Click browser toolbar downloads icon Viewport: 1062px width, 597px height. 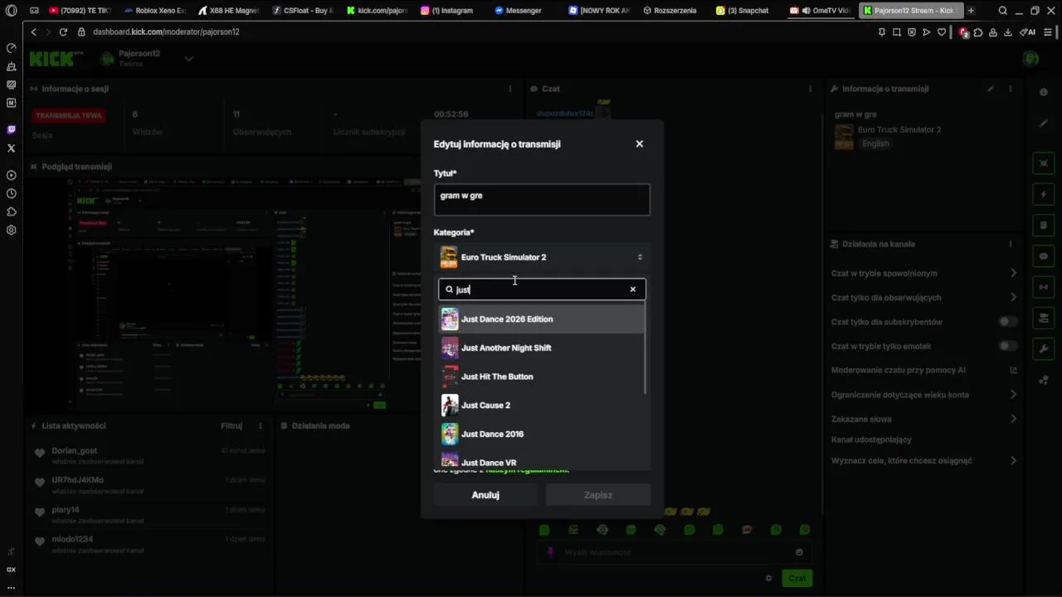point(1007,32)
